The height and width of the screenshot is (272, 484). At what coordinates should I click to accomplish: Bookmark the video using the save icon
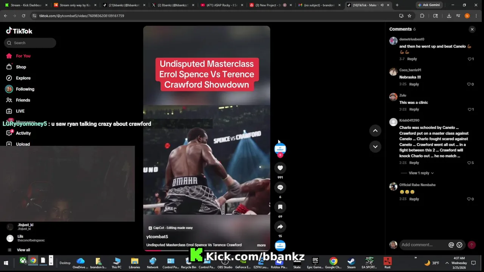[x=280, y=207]
